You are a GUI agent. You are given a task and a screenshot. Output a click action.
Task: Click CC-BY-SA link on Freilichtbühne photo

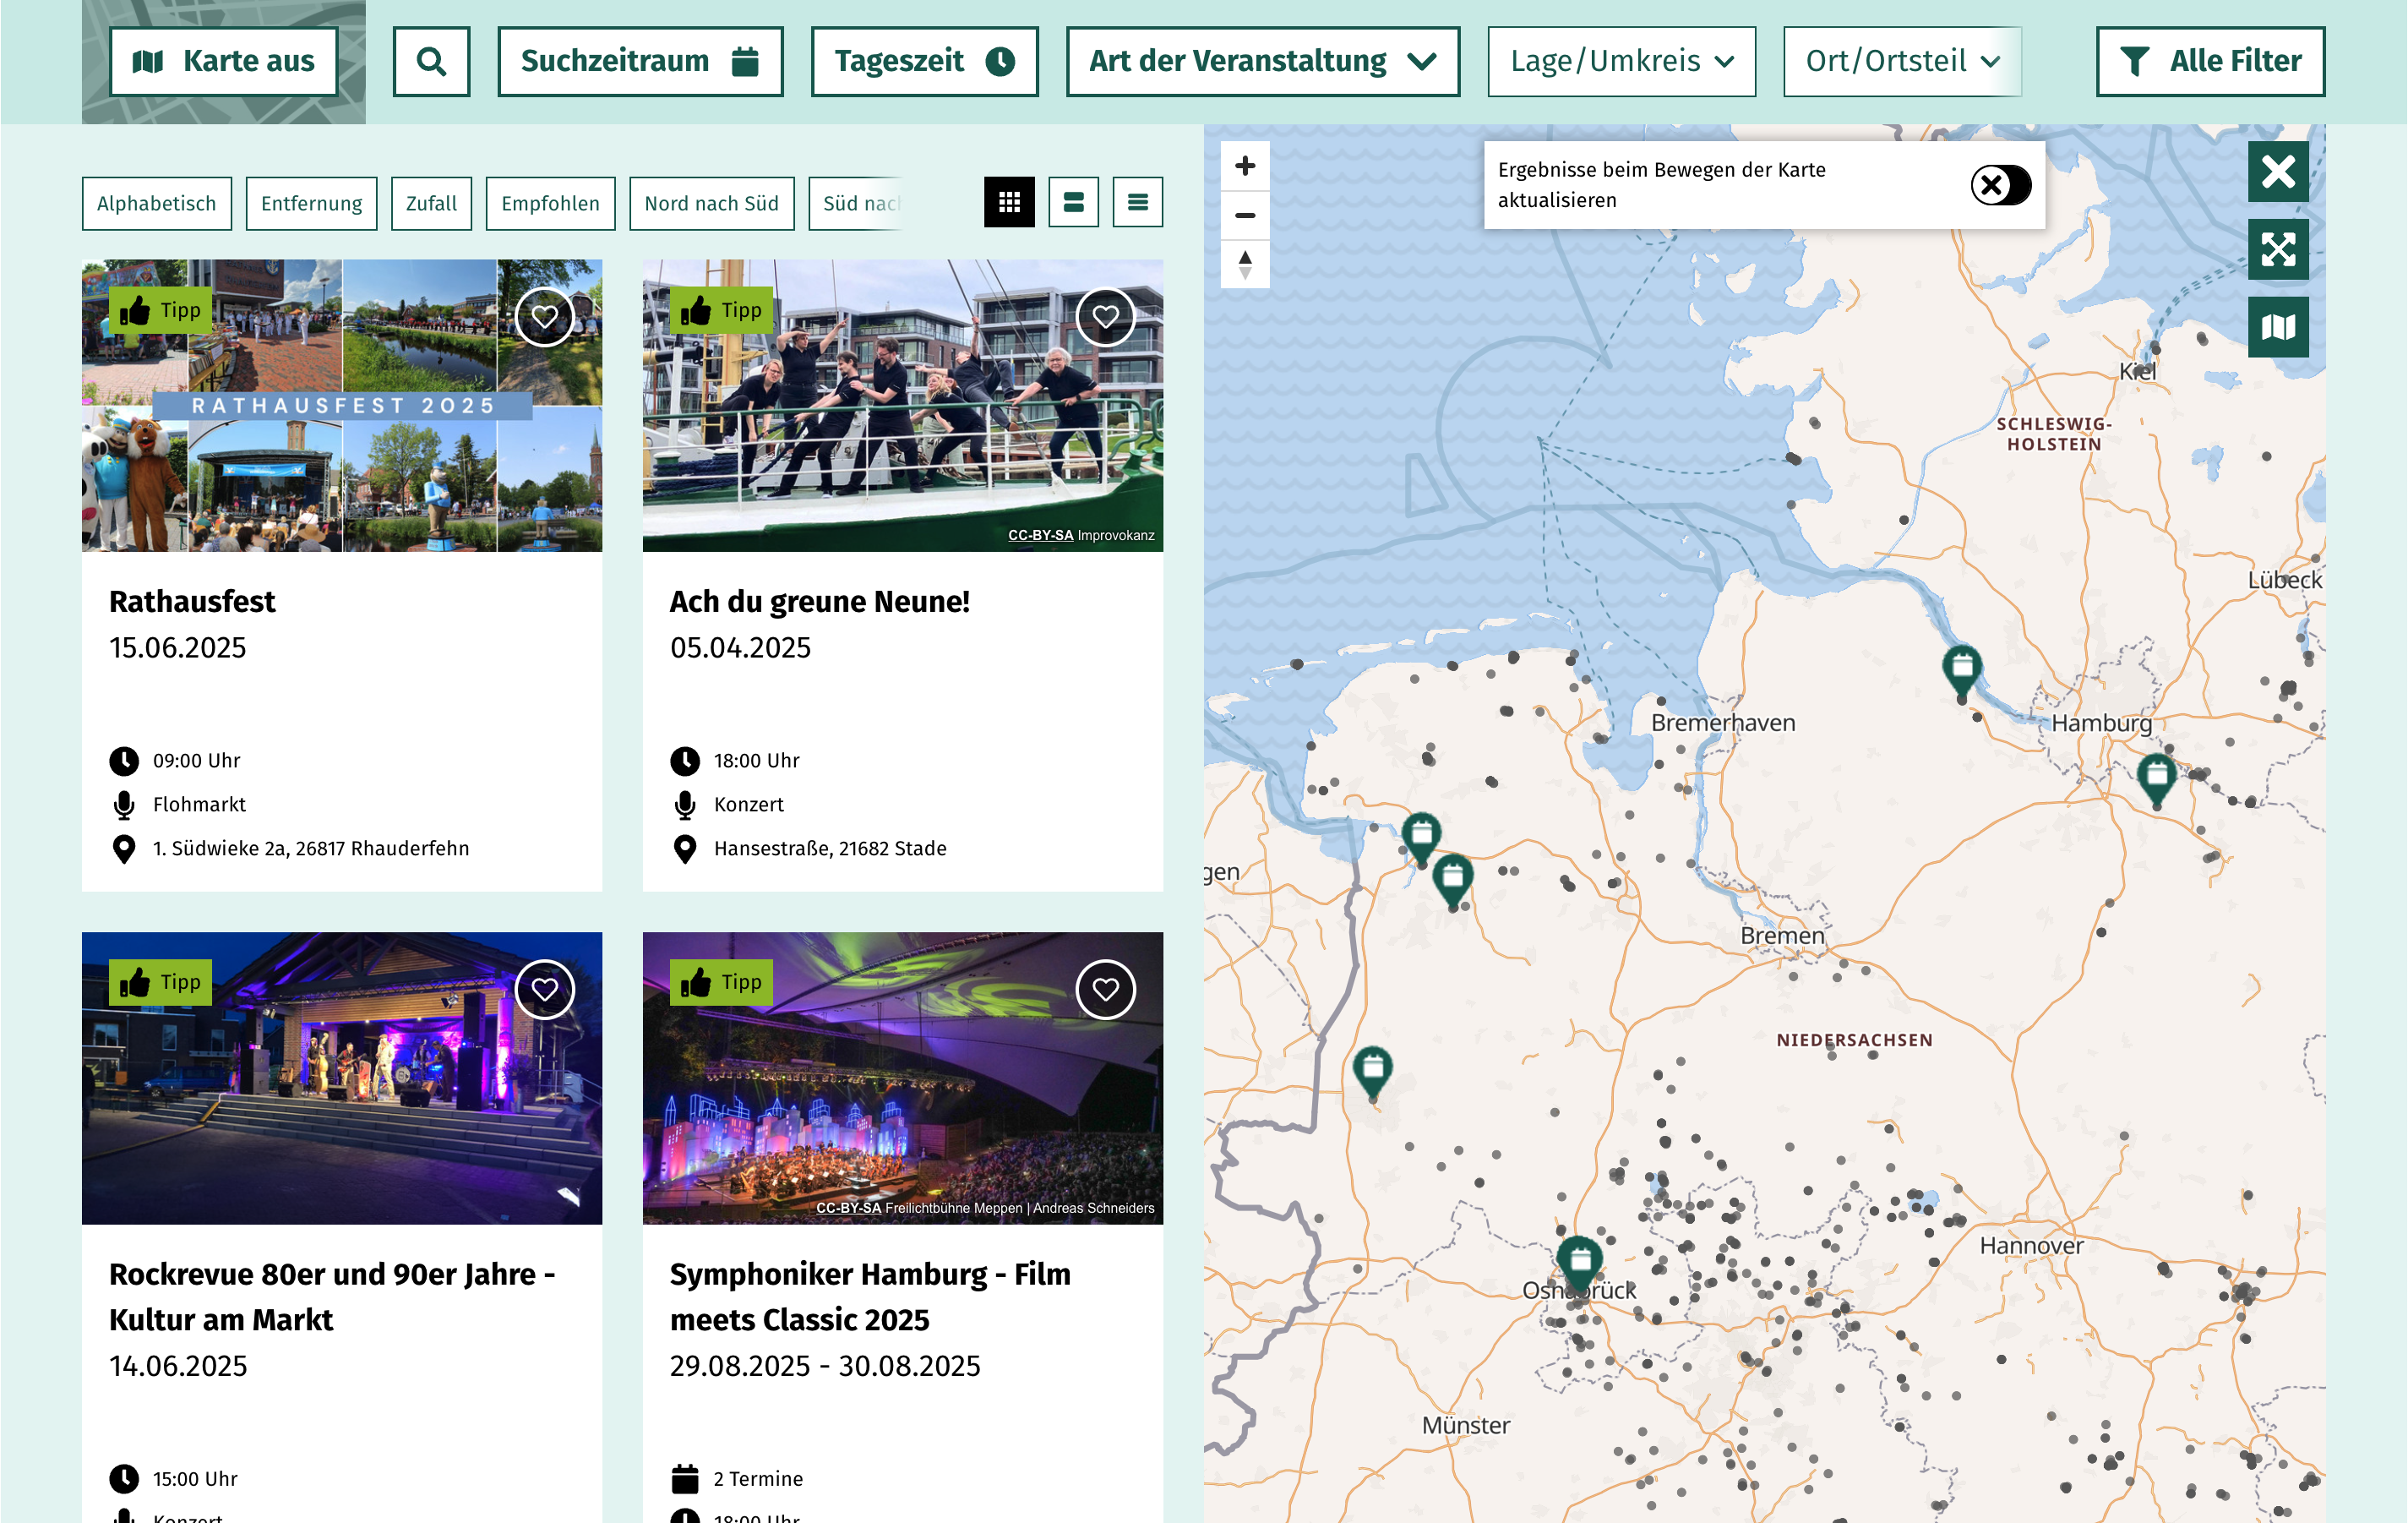(848, 1208)
